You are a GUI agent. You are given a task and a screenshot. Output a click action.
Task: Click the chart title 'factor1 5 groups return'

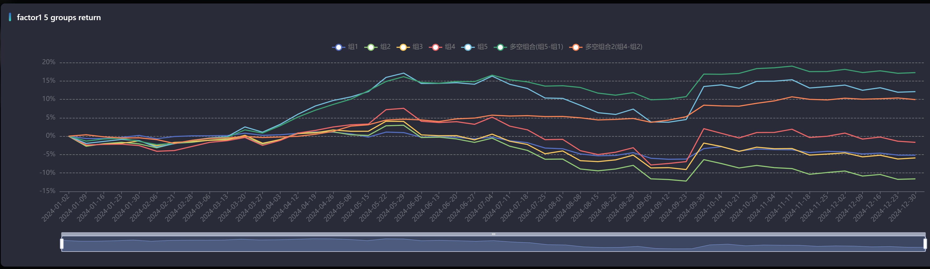[x=59, y=17]
